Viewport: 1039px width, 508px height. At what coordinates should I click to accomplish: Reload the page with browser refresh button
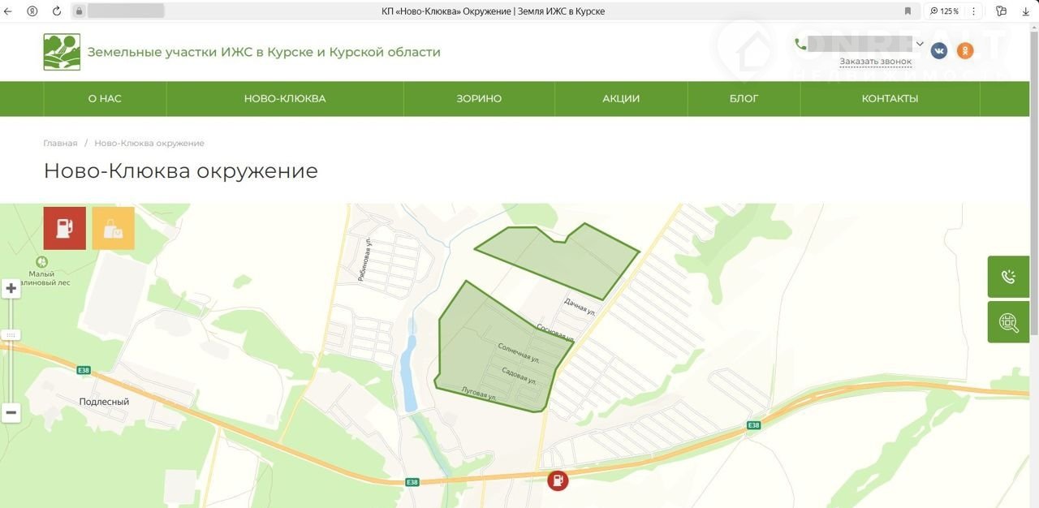[57, 11]
